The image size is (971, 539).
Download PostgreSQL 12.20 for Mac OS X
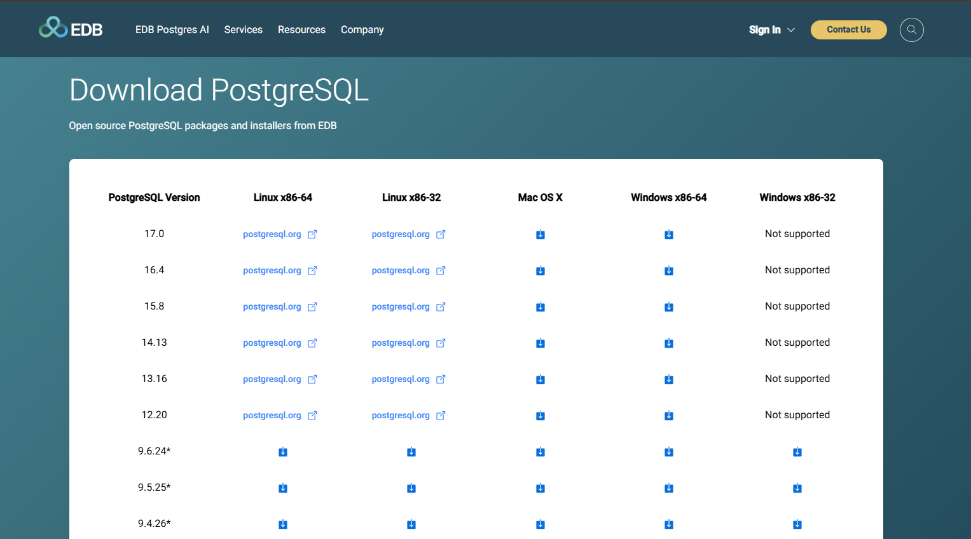[541, 416]
